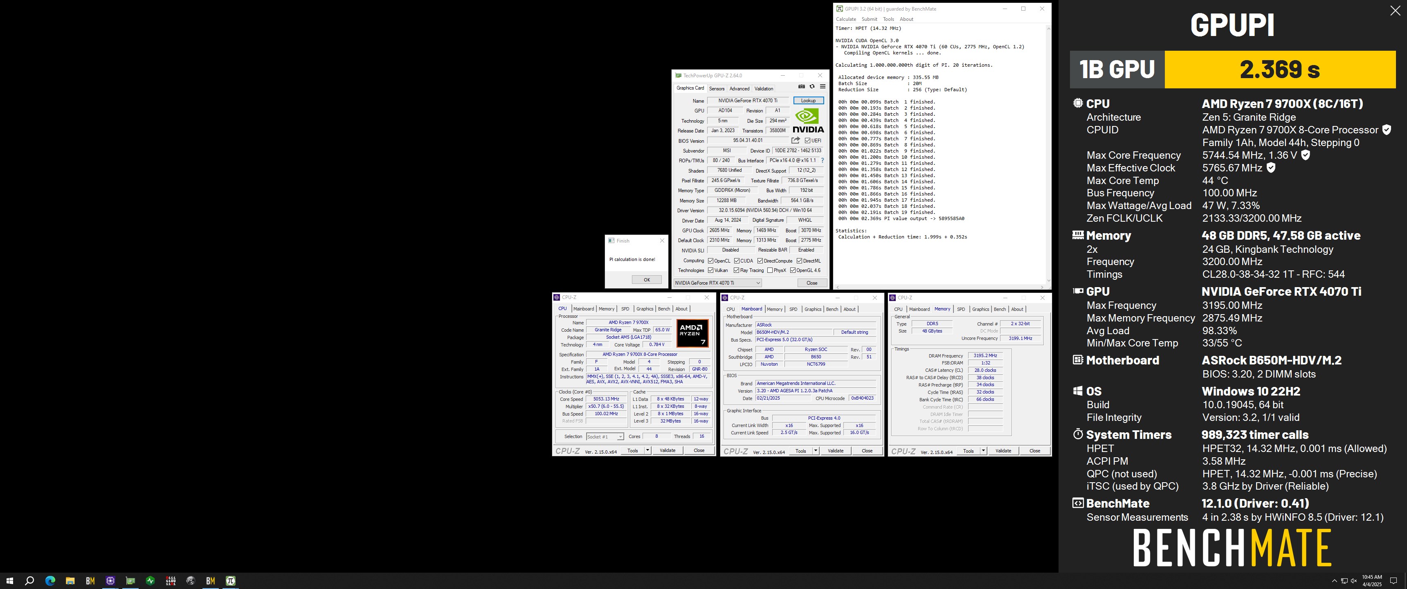Expand Tools arrow in the Memory-tab CPU-Z window
This screenshot has height=589, width=1407.
983,451
